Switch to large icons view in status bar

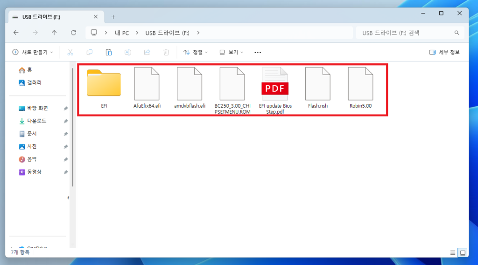(463, 252)
